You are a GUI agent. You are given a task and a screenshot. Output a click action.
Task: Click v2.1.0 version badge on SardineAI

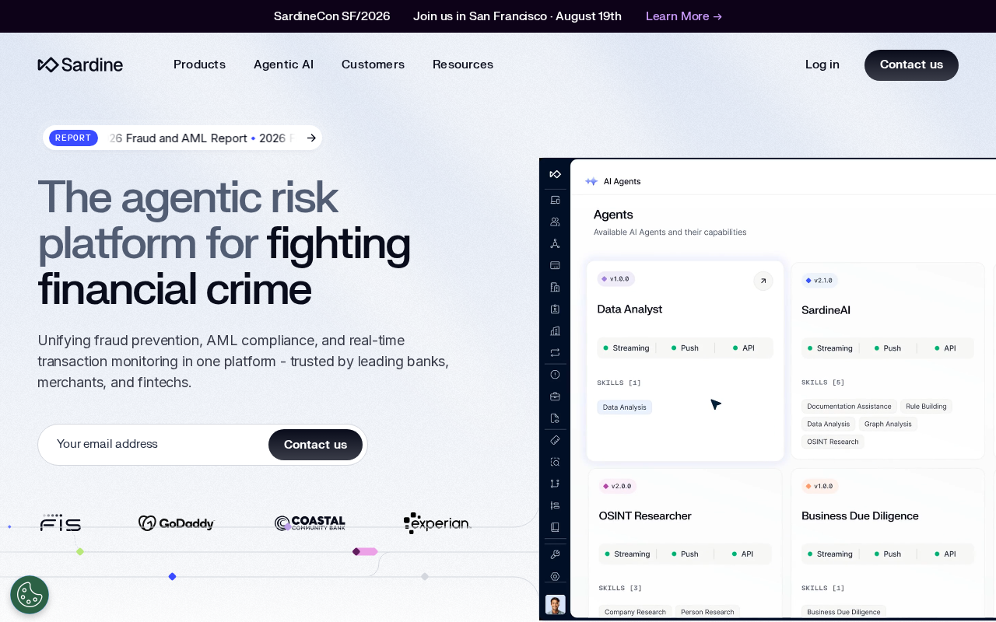click(x=819, y=281)
